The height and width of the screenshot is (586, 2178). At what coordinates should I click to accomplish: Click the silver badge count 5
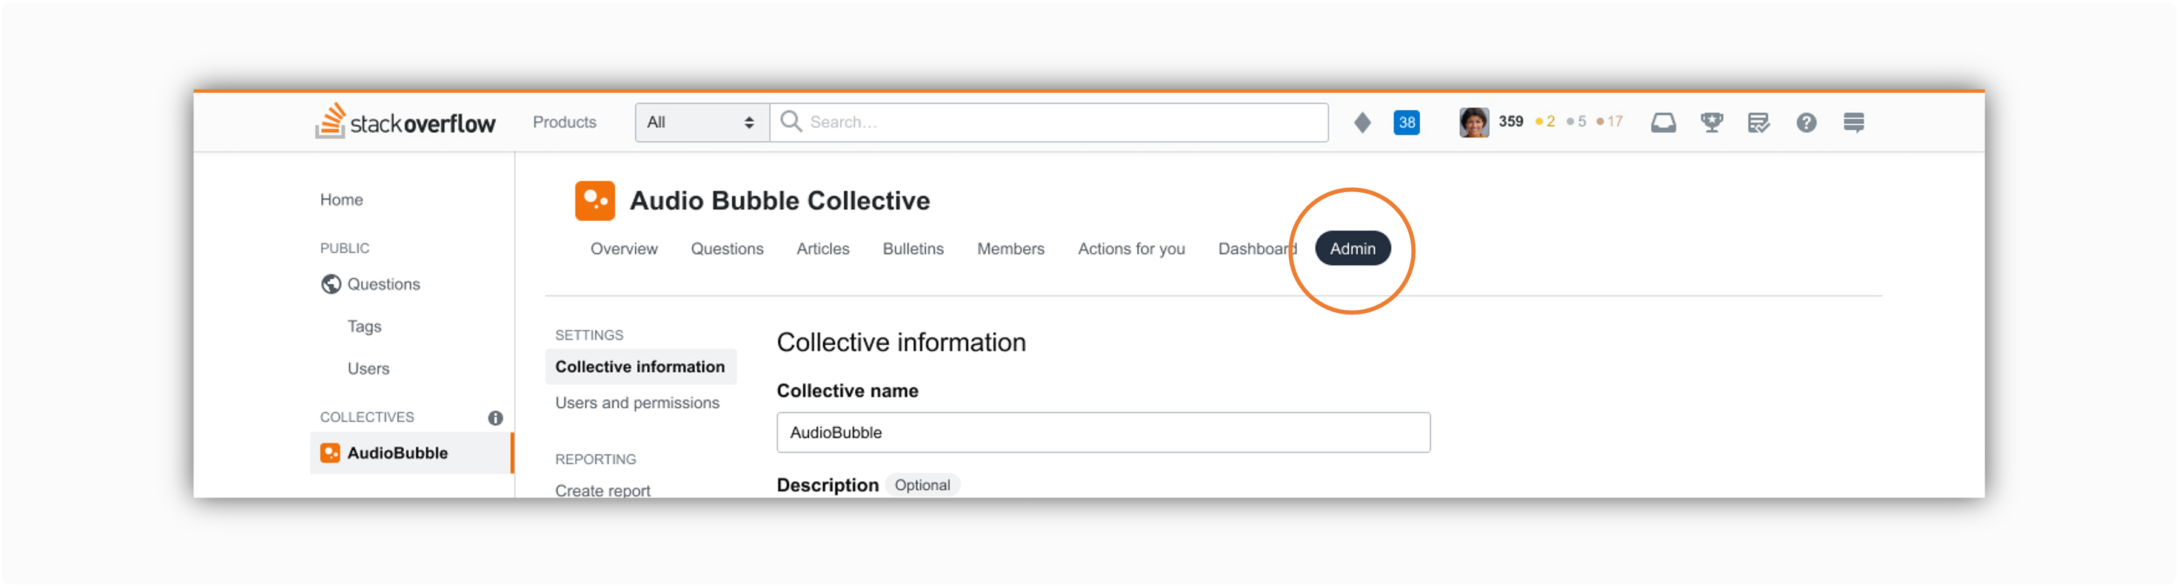coord(1576,122)
